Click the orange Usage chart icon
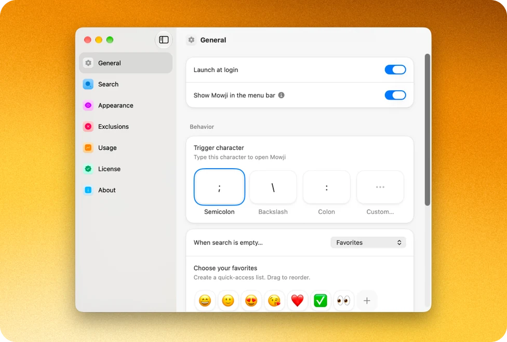The height and width of the screenshot is (342, 507). [x=88, y=147]
